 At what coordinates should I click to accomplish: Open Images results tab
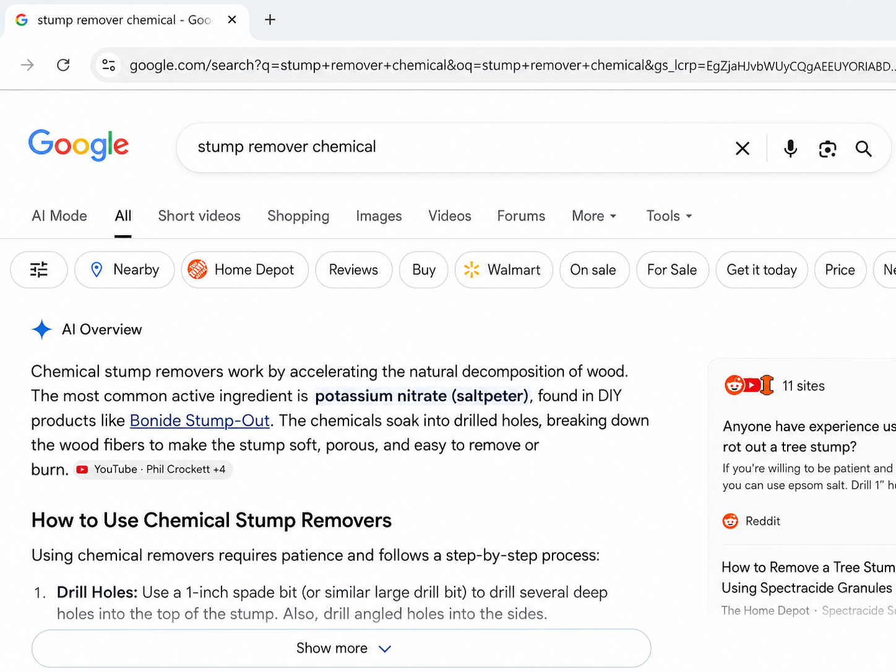(379, 216)
